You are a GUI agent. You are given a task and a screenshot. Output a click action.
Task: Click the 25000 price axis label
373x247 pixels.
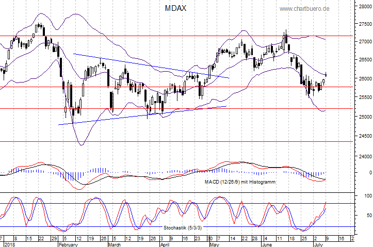pyautogui.click(x=363, y=117)
